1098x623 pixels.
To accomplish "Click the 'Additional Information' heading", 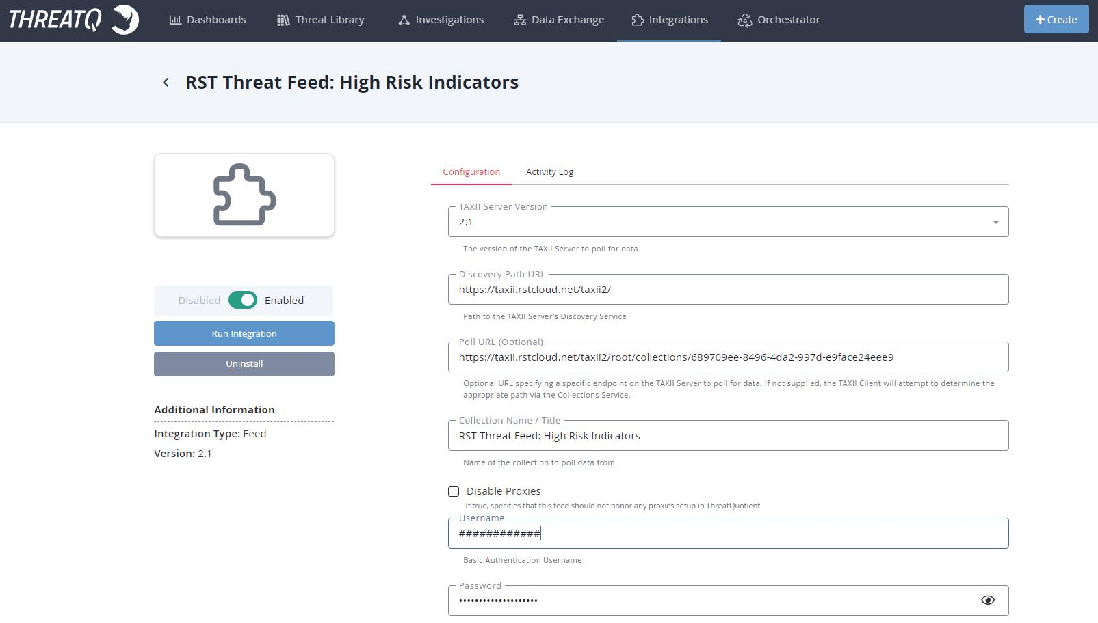I will point(214,410).
